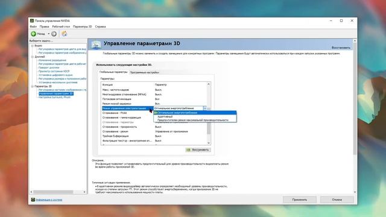Select Сглаживание - режим row
Image resolution: width=386 pixels, height=217 pixels.
click(154, 131)
